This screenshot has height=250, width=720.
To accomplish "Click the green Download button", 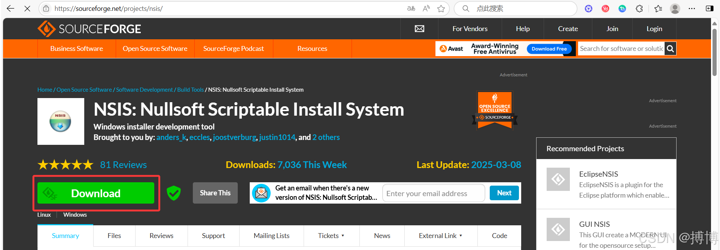I will [96, 193].
